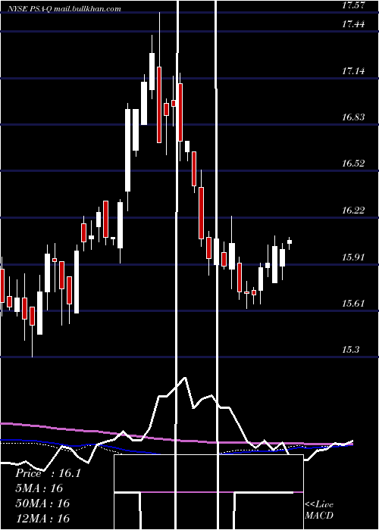Click the Price : 16.1 readout
Image resolution: width=379 pixels, height=530 pixels.
pyautogui.click(x=48, y=473)
